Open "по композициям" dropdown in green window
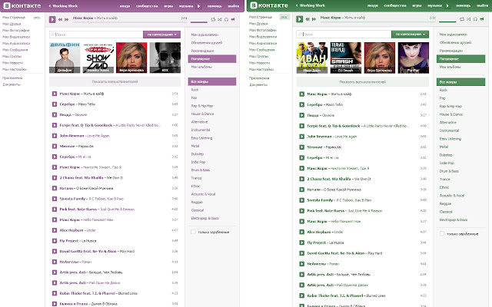 point(410,34)
